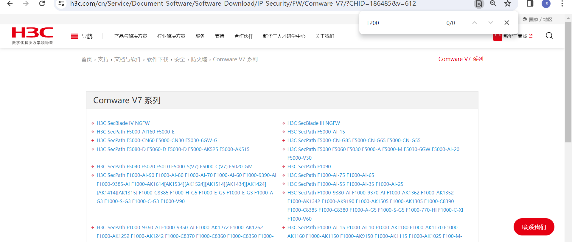Image resolution: width=572 pixels, height=242 pixels.
Task: Open the 支持 menu
Action: [220, 36]
